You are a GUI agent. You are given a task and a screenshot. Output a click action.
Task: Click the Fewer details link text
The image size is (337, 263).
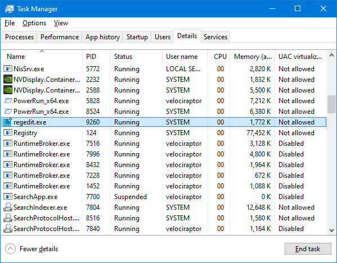pos(39,249)
